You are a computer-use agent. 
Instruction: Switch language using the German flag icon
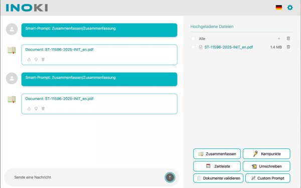(x=279, y=8)
